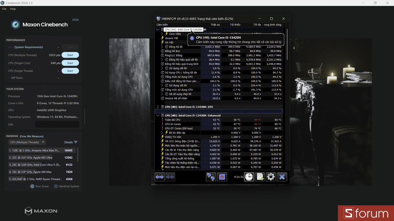394x221 pixels.
Task: Open the How We Measure link
Action: tap(32, 136)
